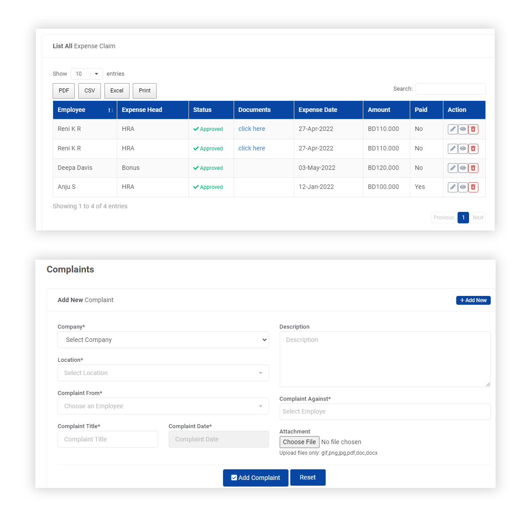Sort table by Employee column arrows
531x510 pixels.
pyautogui.click(x=110, y=110)
